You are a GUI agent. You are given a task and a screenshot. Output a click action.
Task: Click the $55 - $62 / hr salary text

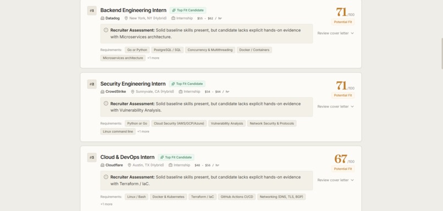coord(209,18)
